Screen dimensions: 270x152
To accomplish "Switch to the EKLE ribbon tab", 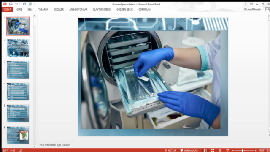I will (30, 9).
